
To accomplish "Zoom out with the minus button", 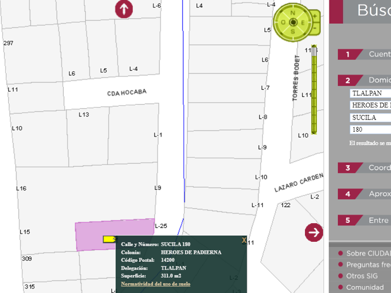I will (x=315, y=28).
